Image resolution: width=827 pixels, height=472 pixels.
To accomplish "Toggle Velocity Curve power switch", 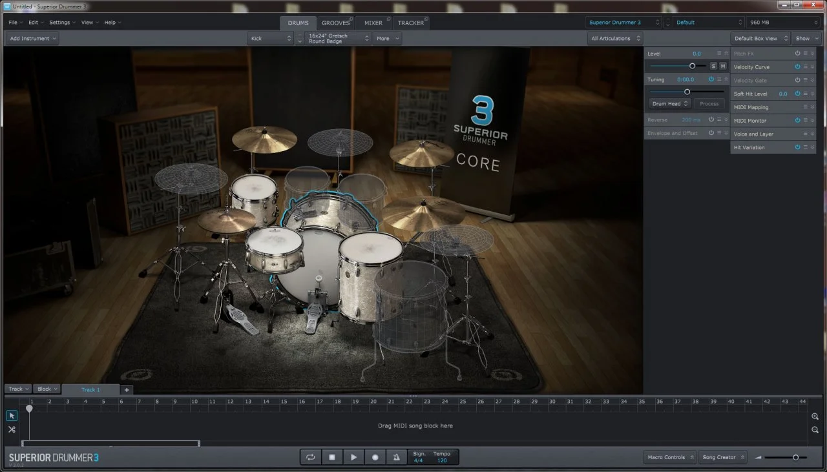I will [x=797, y=67].
